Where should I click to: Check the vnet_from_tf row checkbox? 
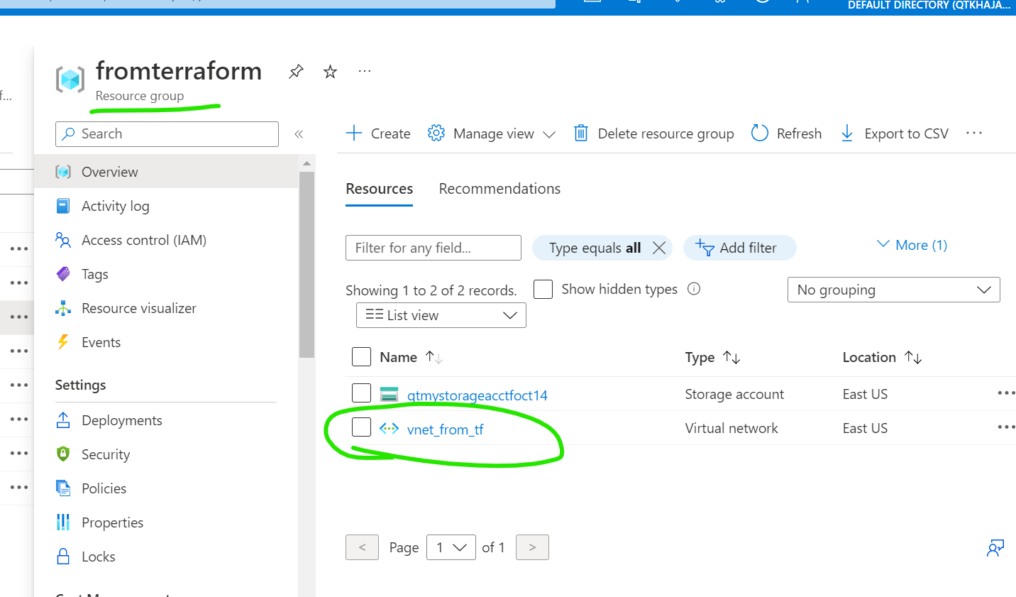tap(362, 427)
